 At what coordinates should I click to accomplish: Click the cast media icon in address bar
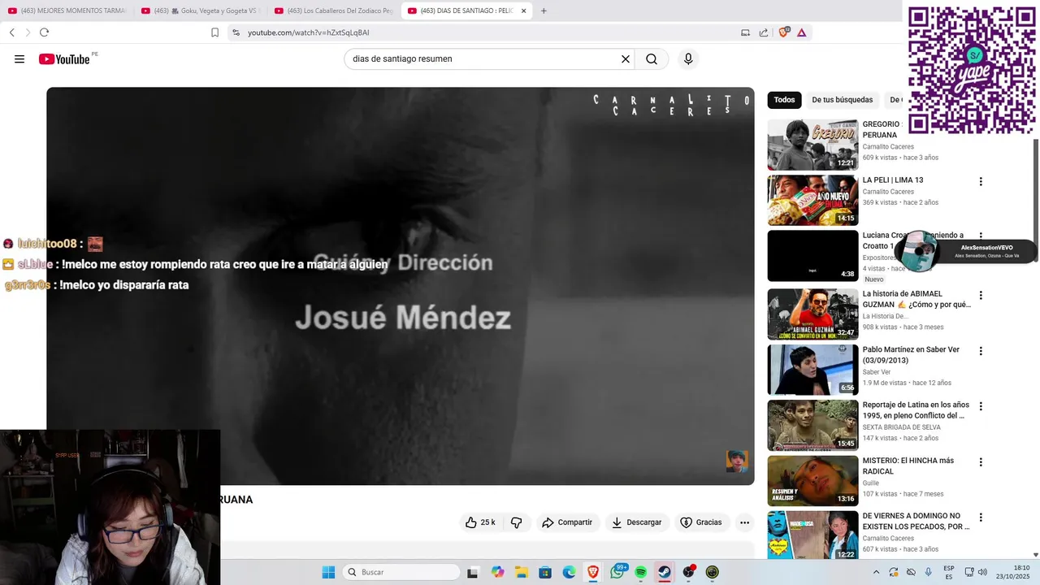(x=745, y=32)
